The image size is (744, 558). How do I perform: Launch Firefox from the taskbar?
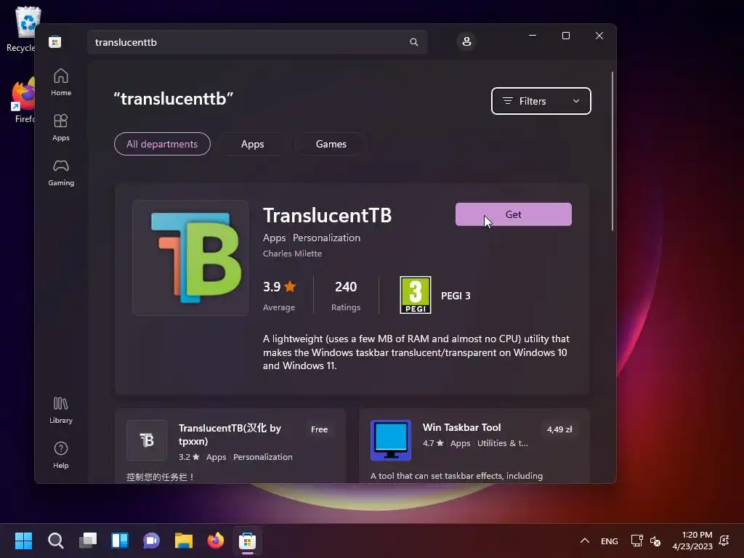coord(215,541)
